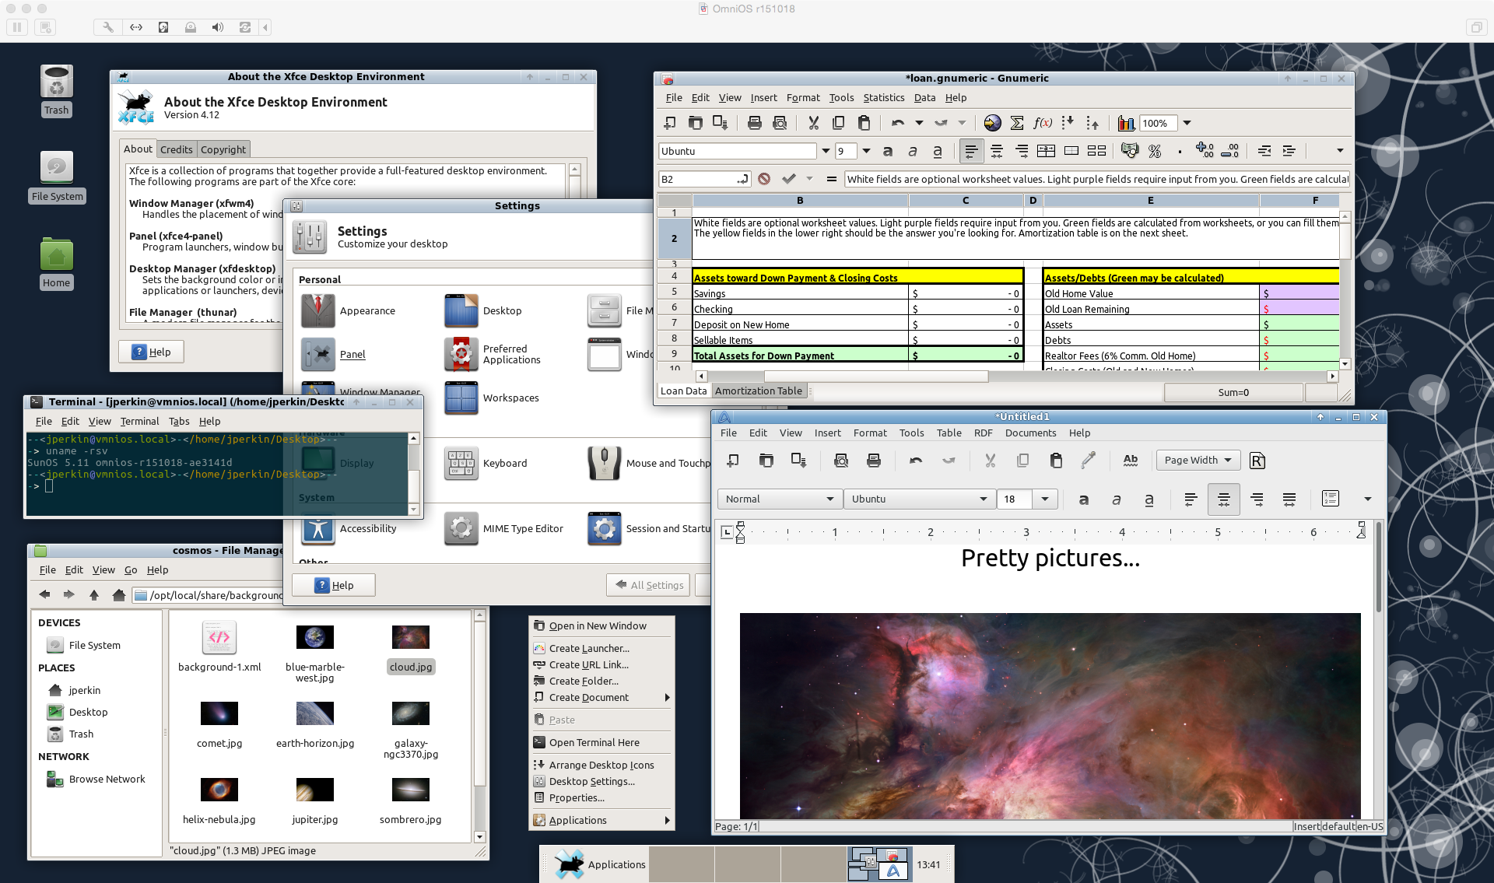The height and width of the screenshot is (883, 1494).
Task: Toggle bold formatting in AbiWord
Action: click(x=1083, y=499)
